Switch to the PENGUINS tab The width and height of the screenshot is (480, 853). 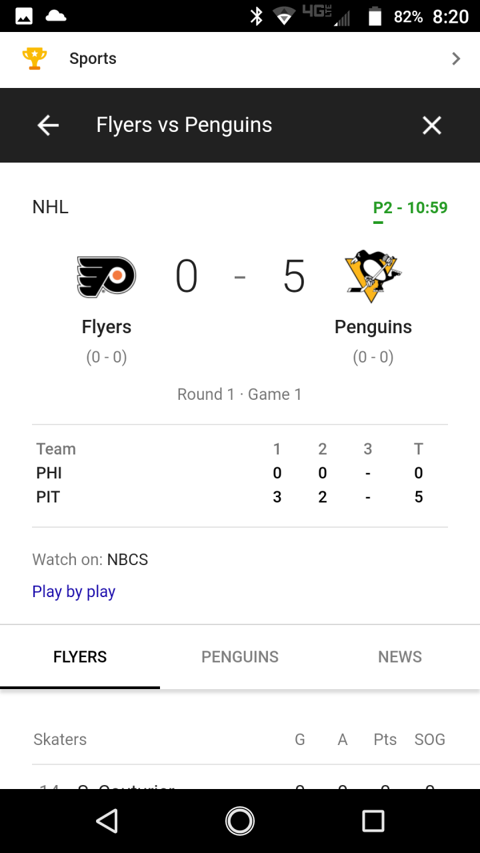240,657
